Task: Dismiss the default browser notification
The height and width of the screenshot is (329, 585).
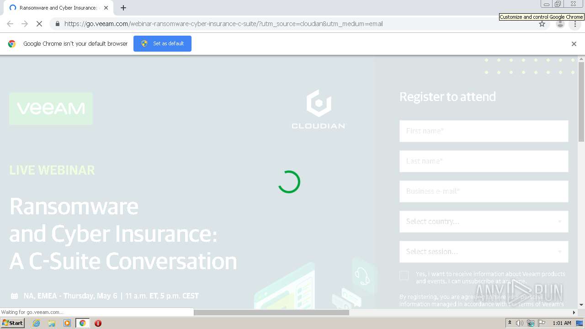Action: pyautogui.click(x=574, y=44)
